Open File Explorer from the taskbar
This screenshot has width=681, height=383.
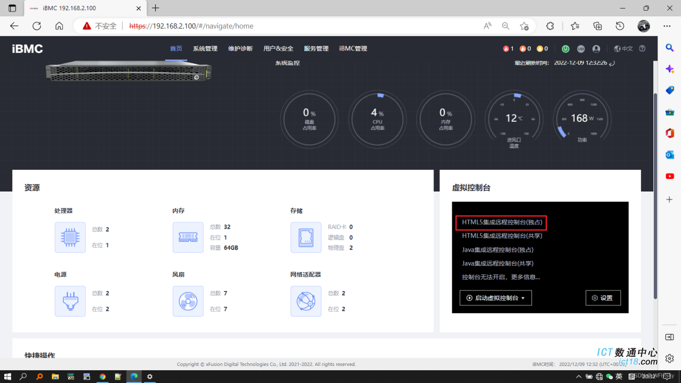[55, 377]
